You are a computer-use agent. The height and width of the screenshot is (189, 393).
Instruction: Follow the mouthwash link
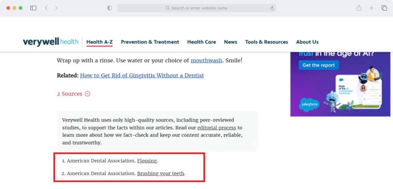206,60
